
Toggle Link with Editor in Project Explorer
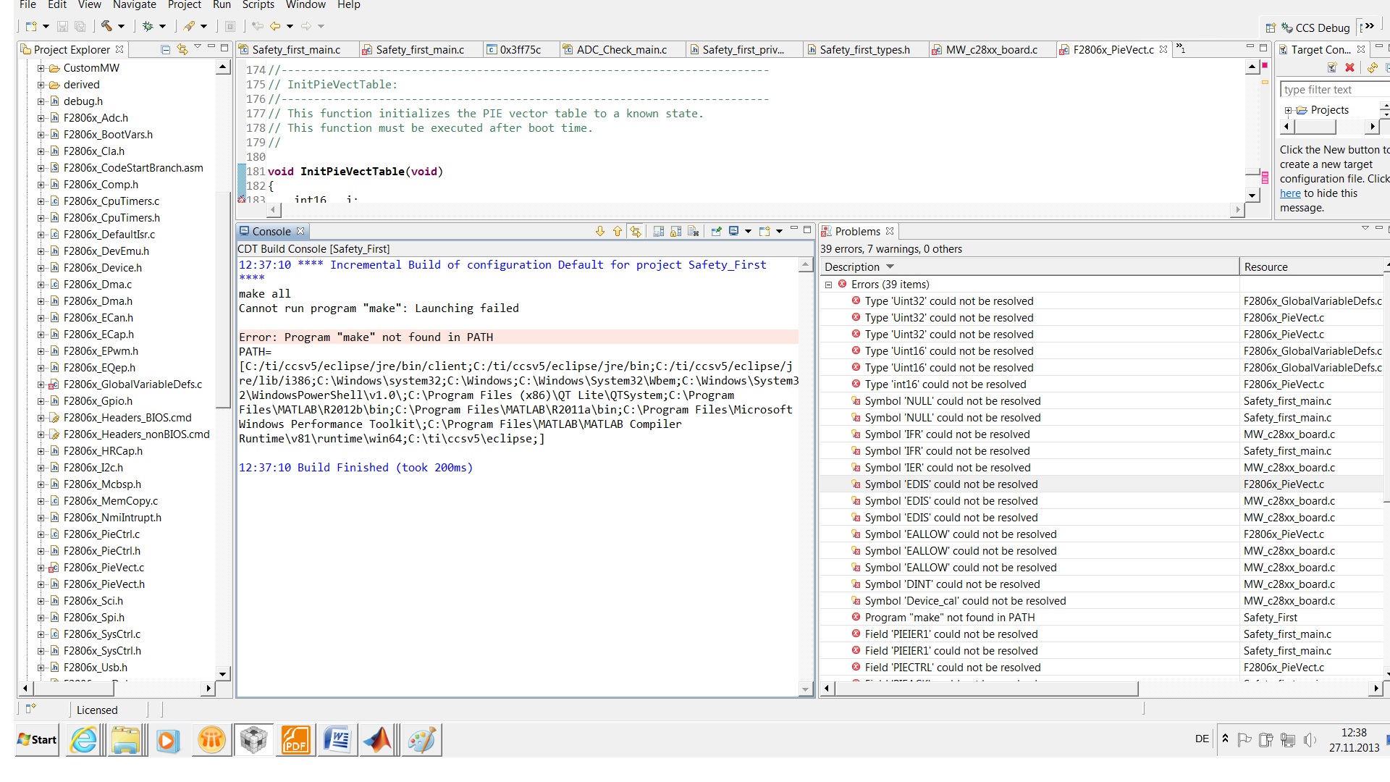tap(182, 49)
